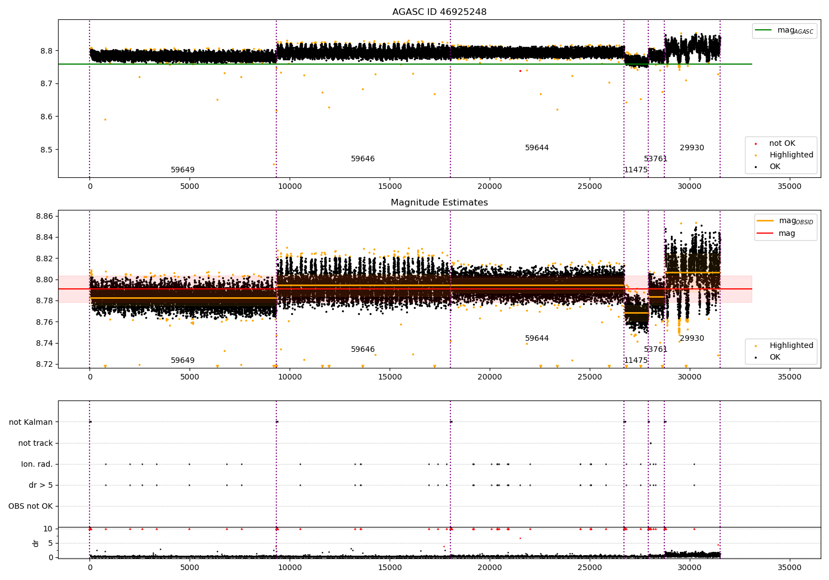Click the 8.7 y-axis tick label
Image resolution: width=829 pixels, height=580 pixels.
coord(46,84)
